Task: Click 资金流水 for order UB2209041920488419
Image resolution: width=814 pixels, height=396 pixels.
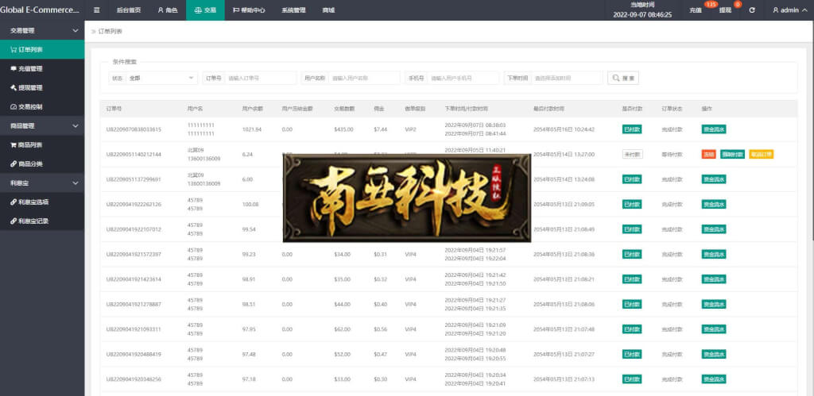Action: 714,354
